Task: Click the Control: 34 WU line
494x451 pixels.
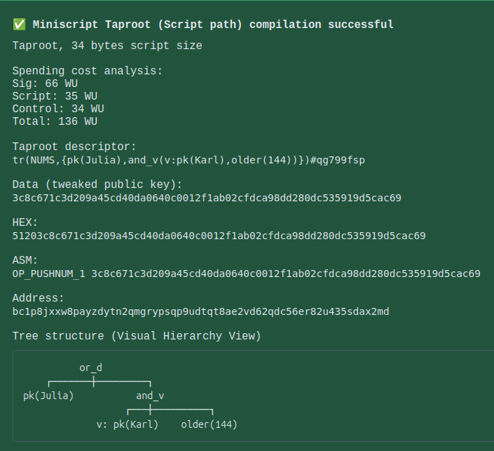Action: pyautogui.click(x=58, y=109)
